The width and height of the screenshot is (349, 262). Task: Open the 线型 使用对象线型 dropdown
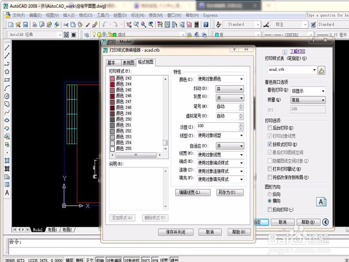click(220, 136)
